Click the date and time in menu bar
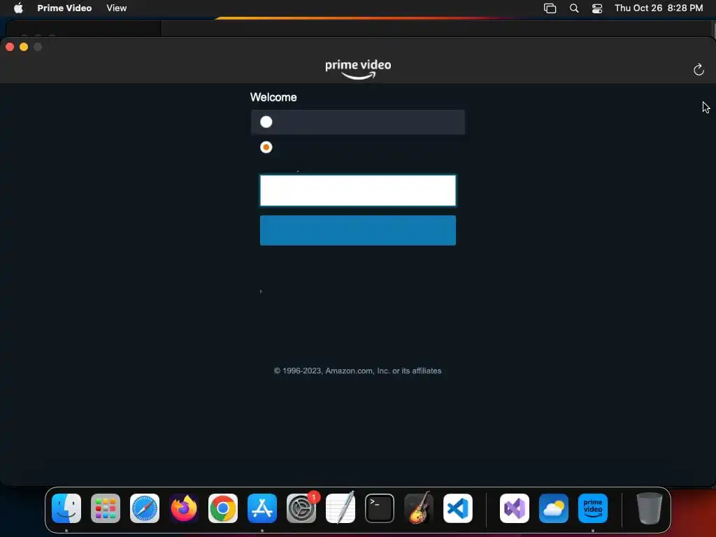The width and height of the screenshot is (716, 537). pyautogui.click(x=659, y=8)
